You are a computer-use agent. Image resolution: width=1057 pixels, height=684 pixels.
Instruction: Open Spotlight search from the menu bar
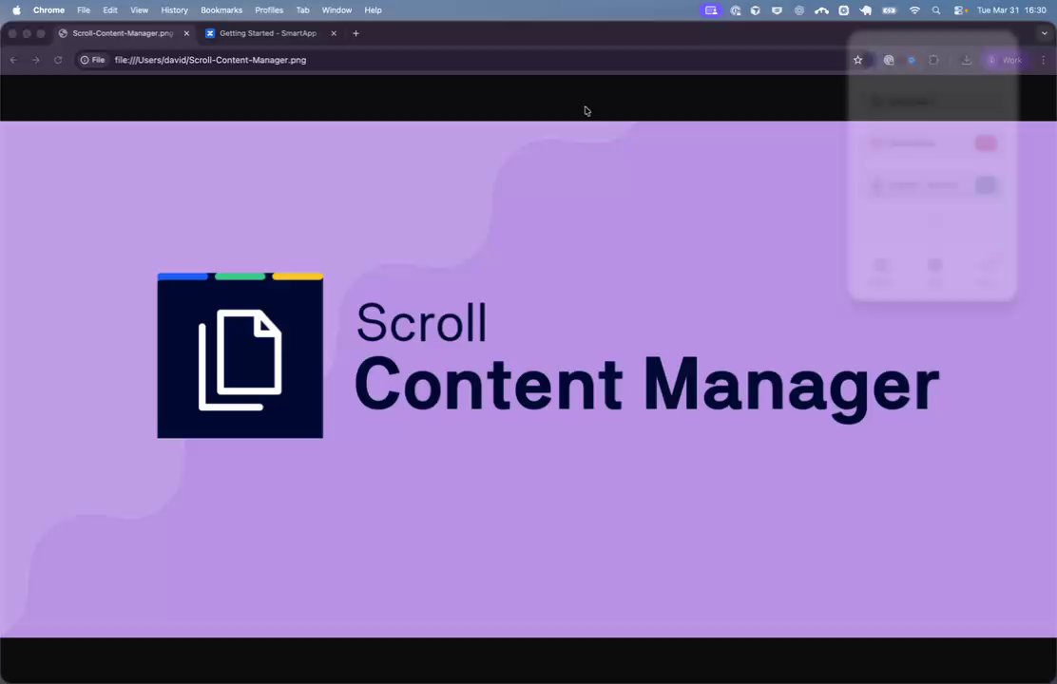tap(935, 10)
